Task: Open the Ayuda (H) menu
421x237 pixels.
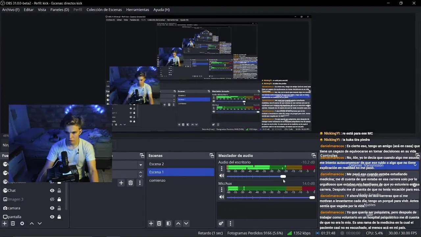Action: click(161, 10)
